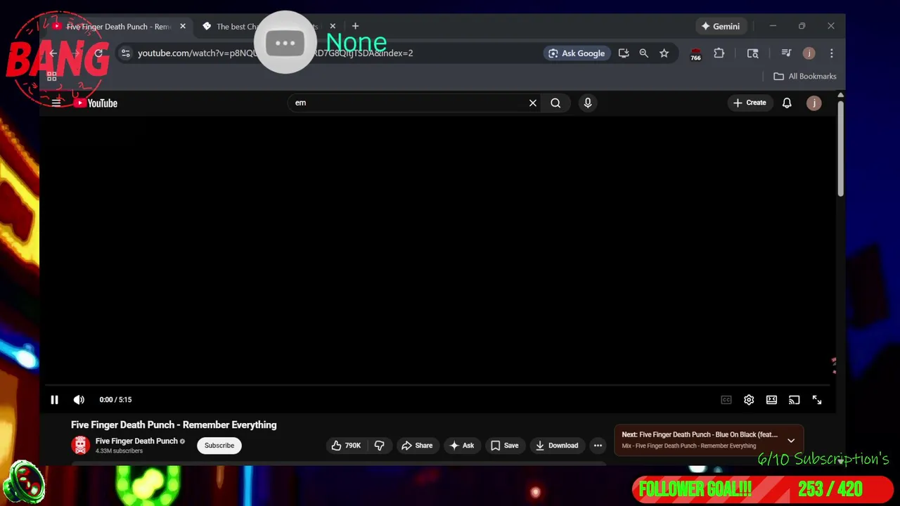Screen dimensions: 900x506
Task: Open the YouTube account avatar menu
Action: point(814,103)
